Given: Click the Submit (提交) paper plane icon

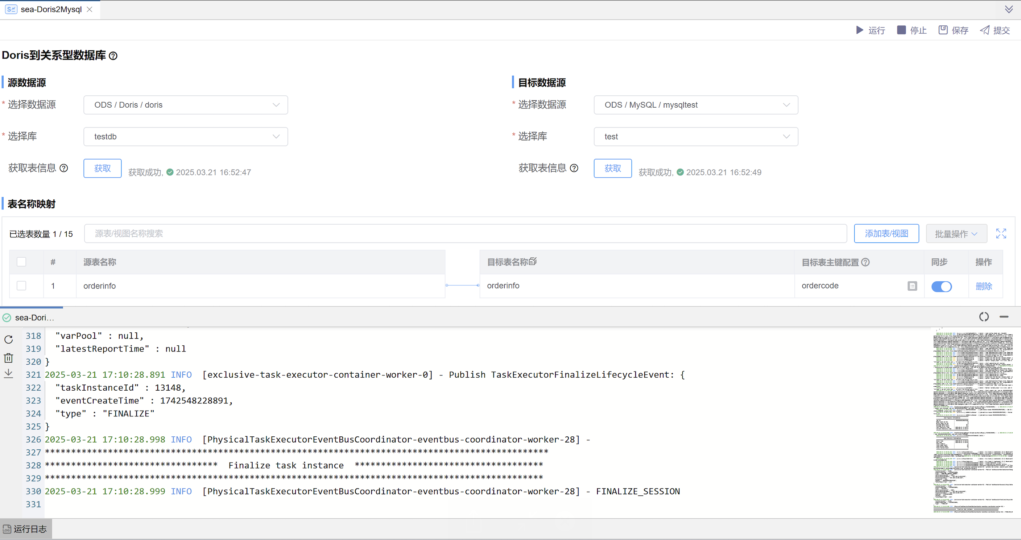Looking at the screenshot, I should click(984, 30).
